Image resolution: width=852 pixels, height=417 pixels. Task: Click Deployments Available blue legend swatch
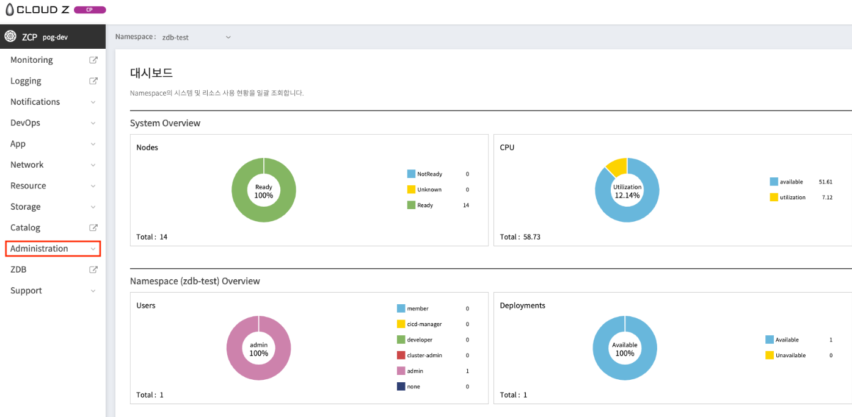[x=770, y=340]
